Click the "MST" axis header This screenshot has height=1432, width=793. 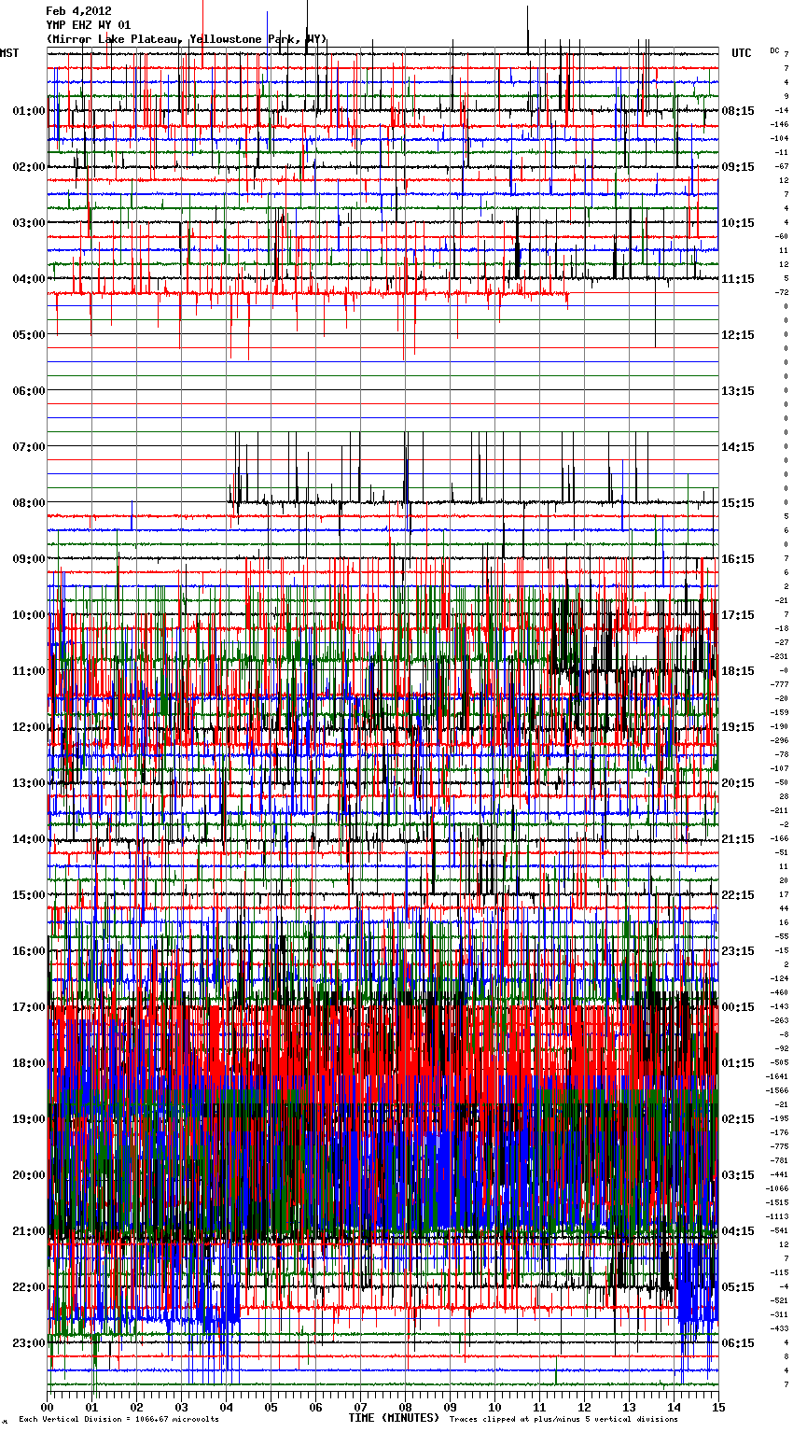[x=9, y=53]
